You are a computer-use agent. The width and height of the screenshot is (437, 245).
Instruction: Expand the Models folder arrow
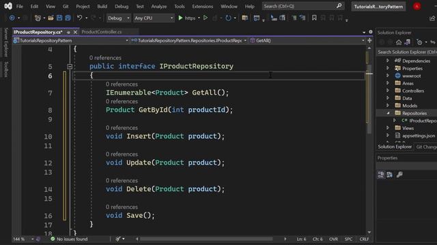click(388, 105)
